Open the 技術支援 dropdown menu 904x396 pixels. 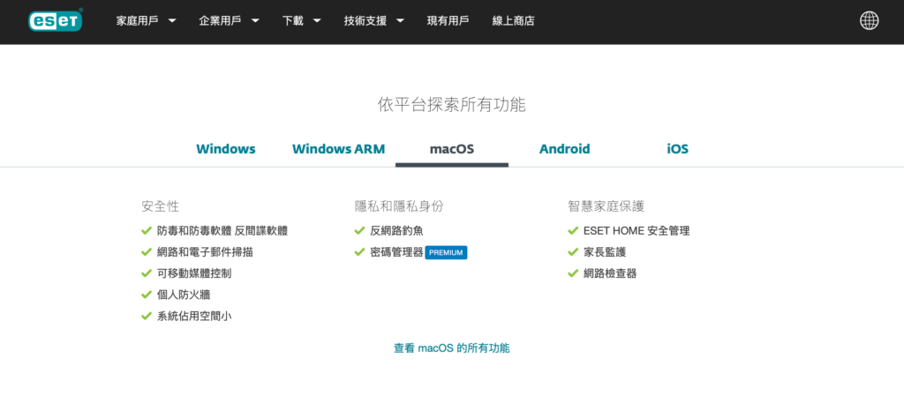pos(374,20)
